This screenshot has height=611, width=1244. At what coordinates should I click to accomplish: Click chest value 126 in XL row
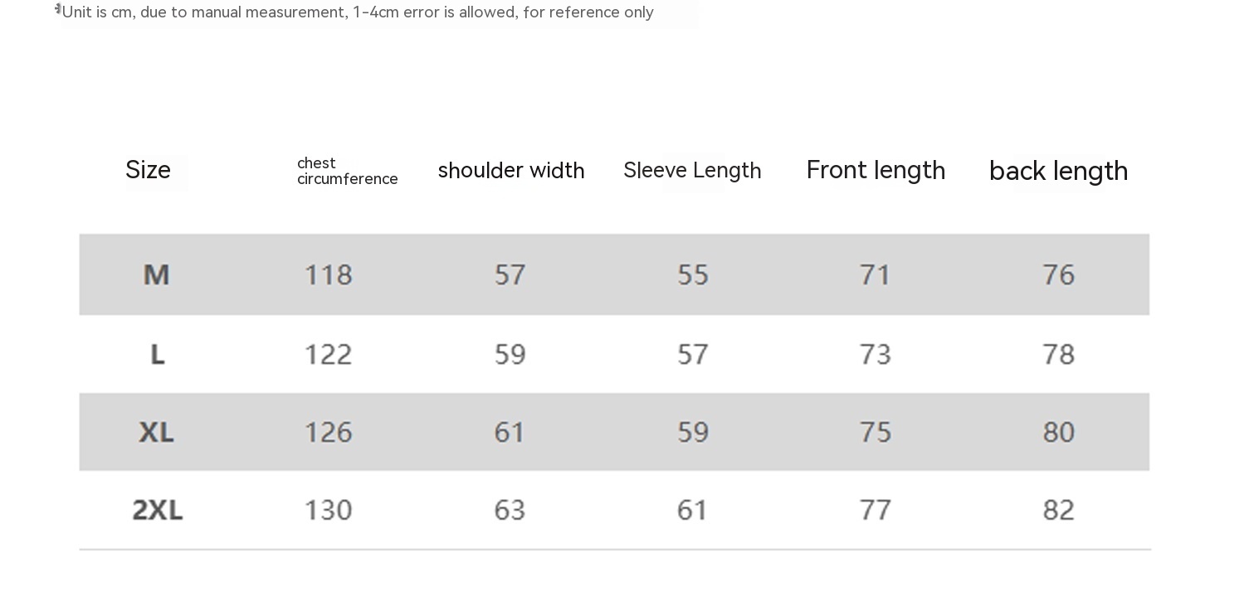tap(329, 432)
